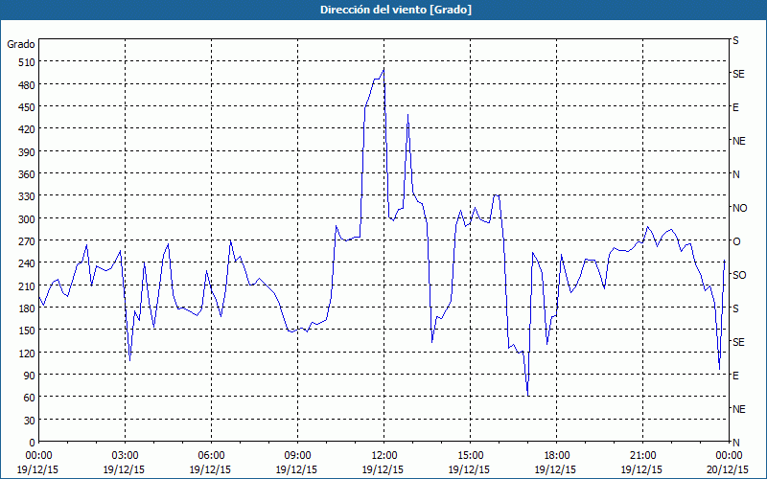Click the 150 degree axis label

(x=28, y=331)
